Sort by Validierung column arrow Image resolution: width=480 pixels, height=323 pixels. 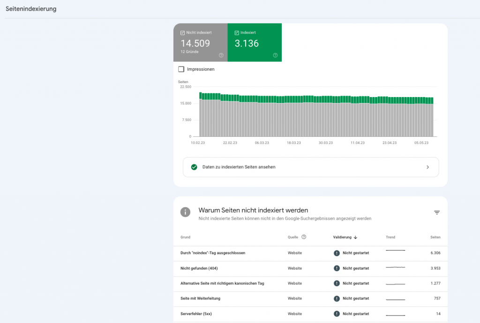coord(355,237)
